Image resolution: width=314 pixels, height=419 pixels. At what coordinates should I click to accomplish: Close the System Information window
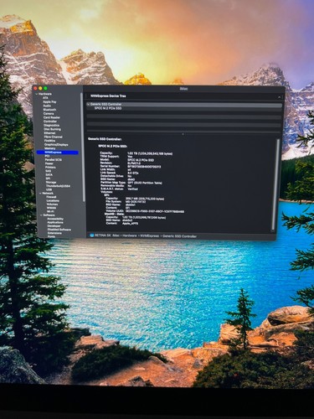coord(36,88)
